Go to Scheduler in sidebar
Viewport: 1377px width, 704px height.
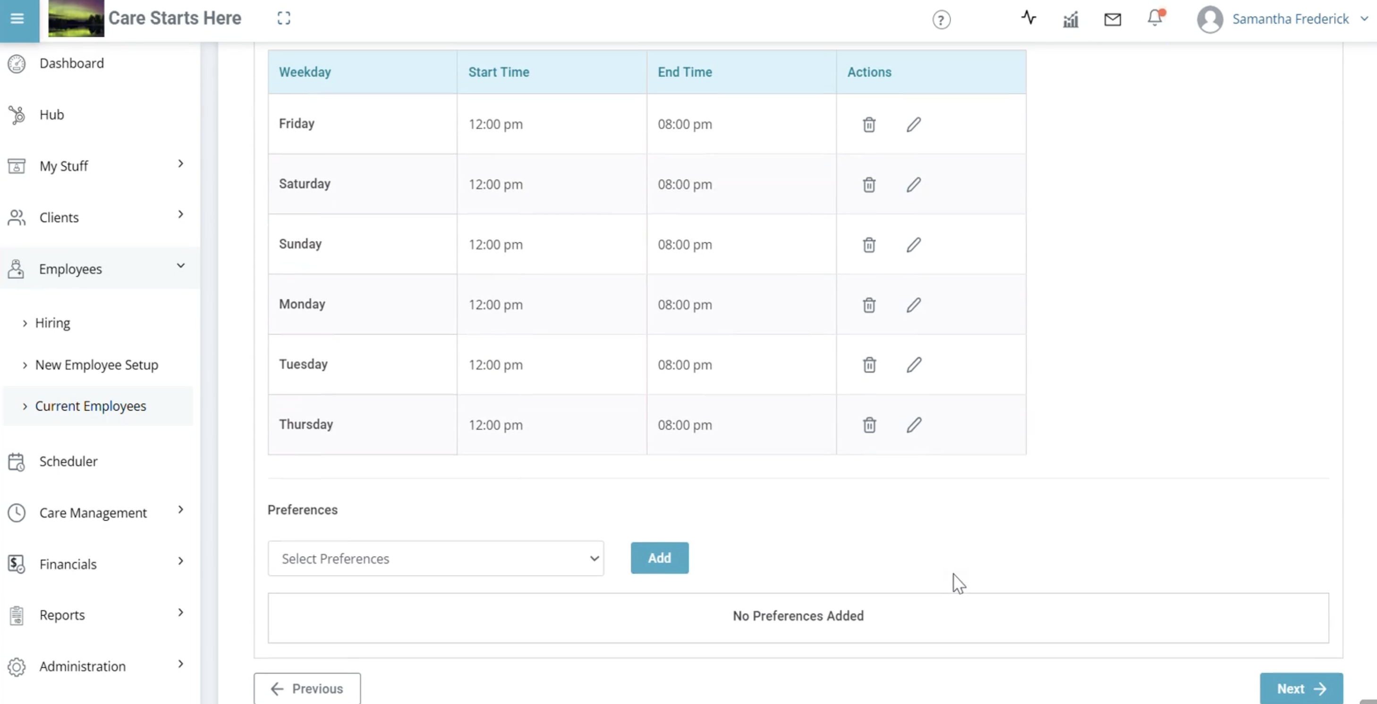[68, 461]
